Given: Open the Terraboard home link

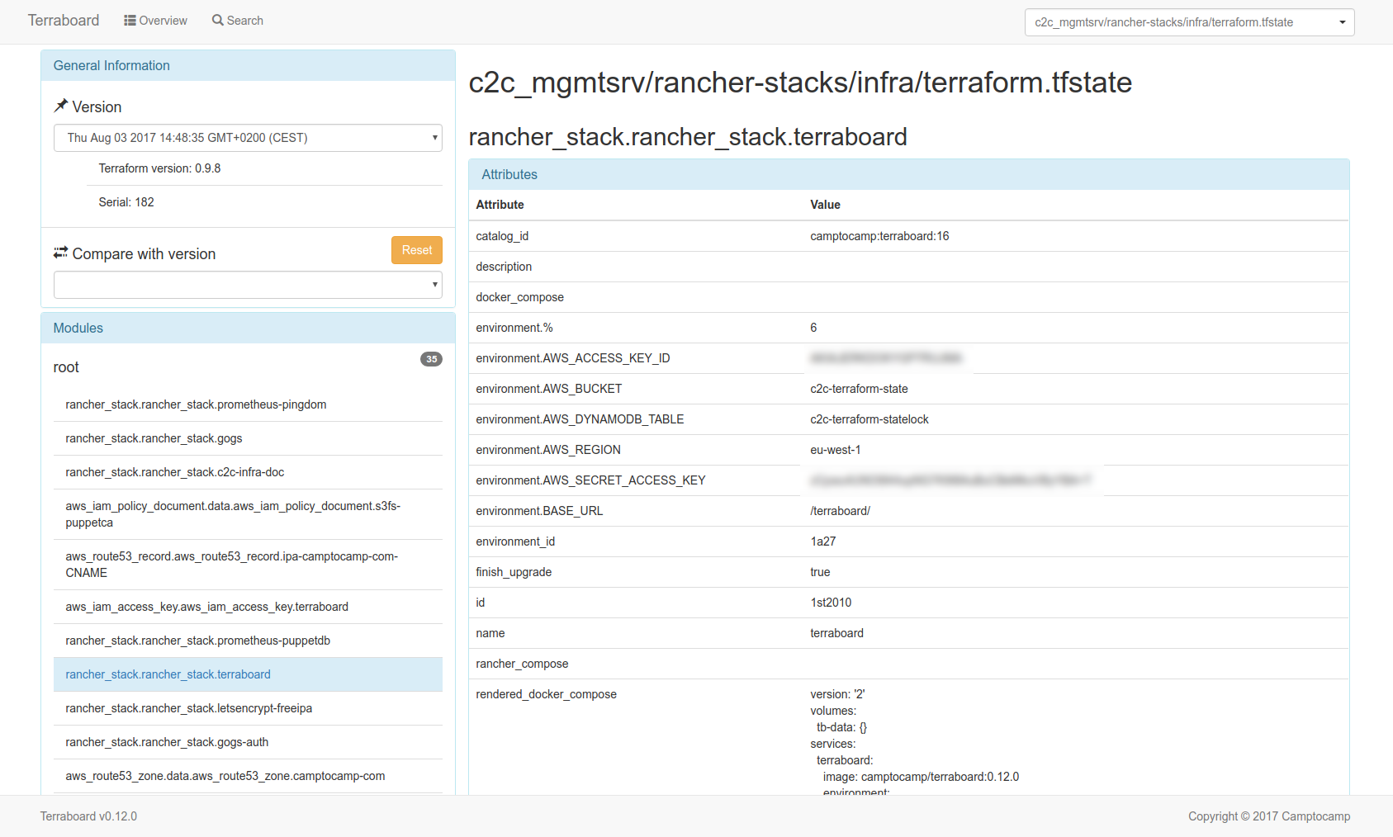Looking at the screenshot, I should pyautogui.click(x=64, y=21).
